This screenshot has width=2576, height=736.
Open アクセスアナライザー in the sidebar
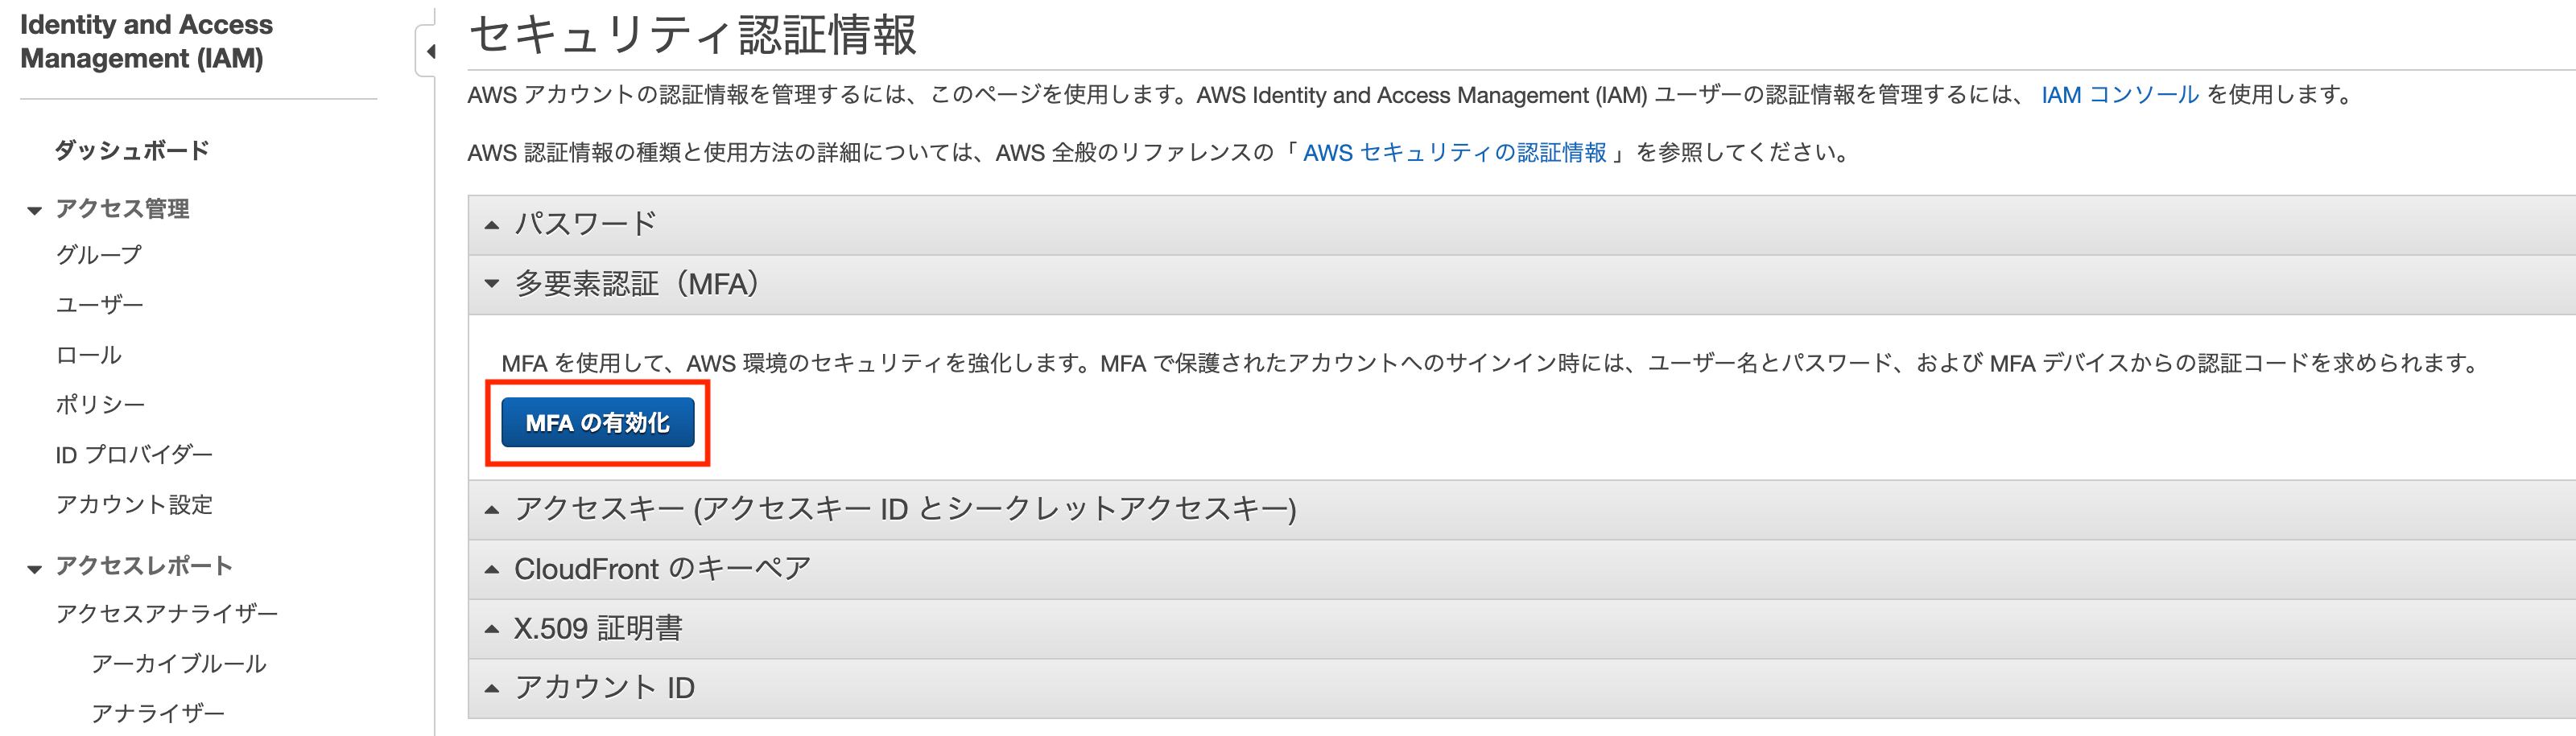click(x=166, y=613)
